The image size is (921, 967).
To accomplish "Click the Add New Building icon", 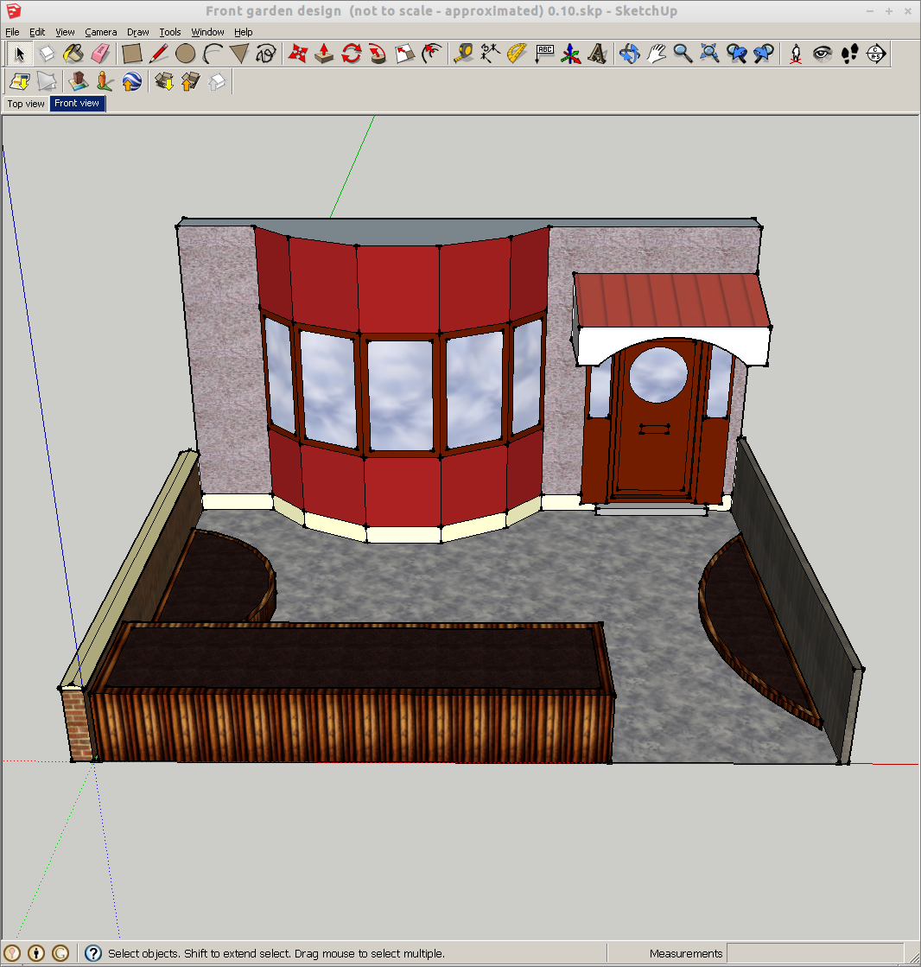I will coord(78,81).
